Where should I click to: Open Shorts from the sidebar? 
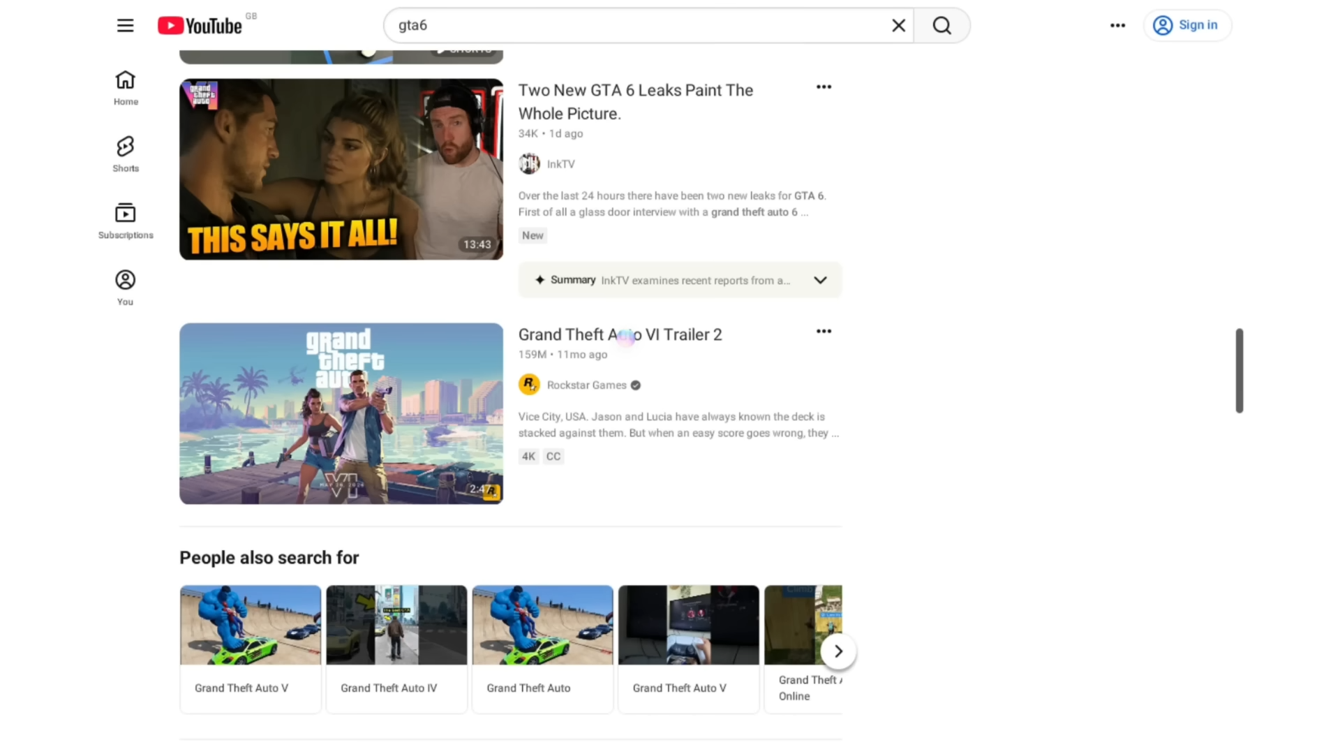(126, 154)
